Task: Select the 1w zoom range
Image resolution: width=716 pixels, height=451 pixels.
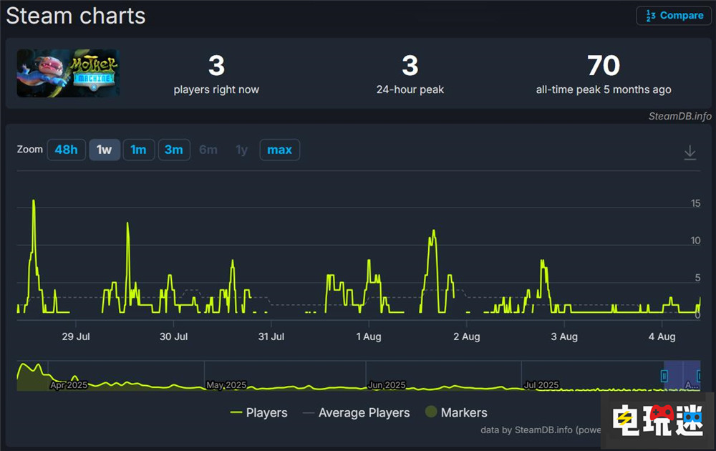Action: tap(105, 150)
